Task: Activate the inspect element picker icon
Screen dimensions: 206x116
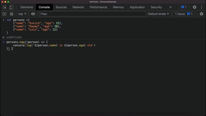Action: (5, 7)
